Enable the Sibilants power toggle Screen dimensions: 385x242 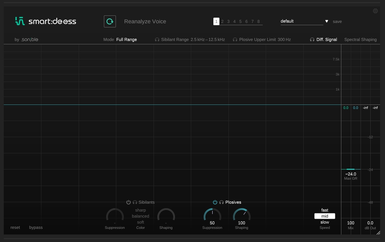point(128,202)
